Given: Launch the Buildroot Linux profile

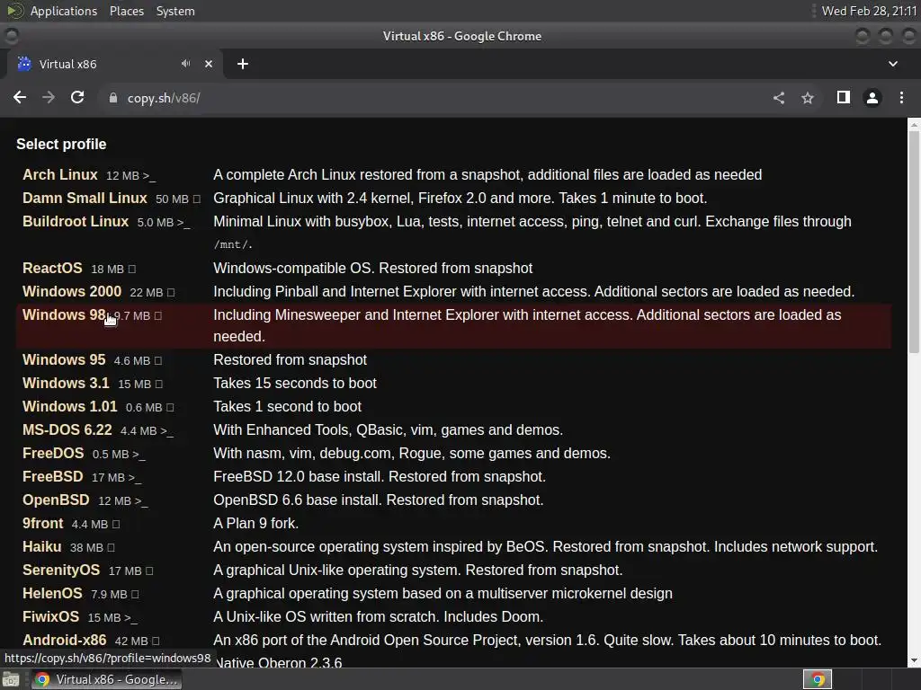Looking at the screenshot, I should coord(76,222).
